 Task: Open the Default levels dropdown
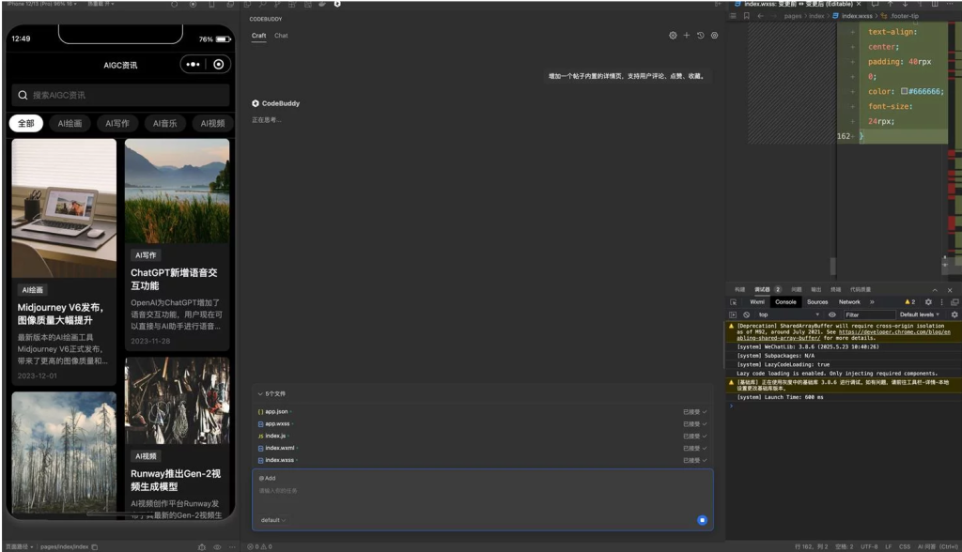(x=920, y=314)
